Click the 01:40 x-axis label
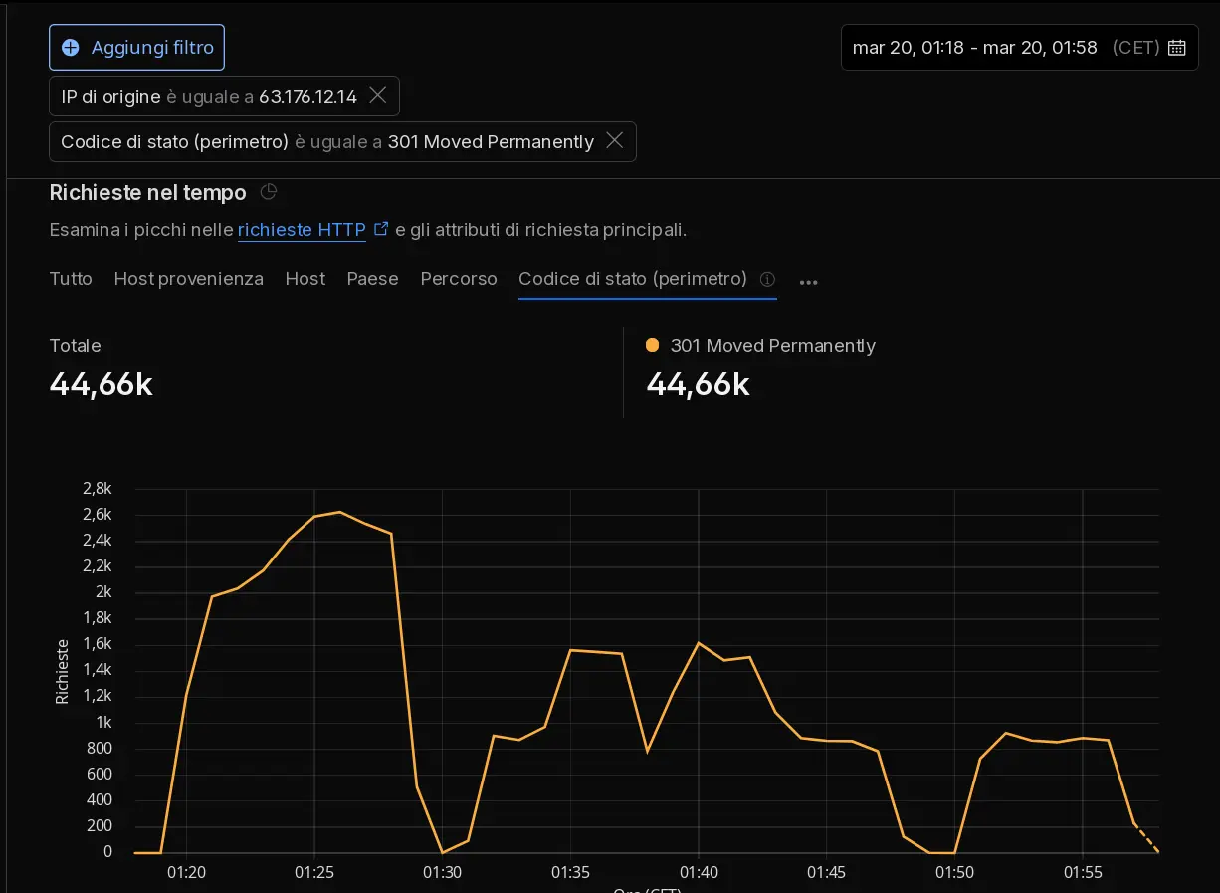This screenshot has width=1220, height=893. click(699, 872)
